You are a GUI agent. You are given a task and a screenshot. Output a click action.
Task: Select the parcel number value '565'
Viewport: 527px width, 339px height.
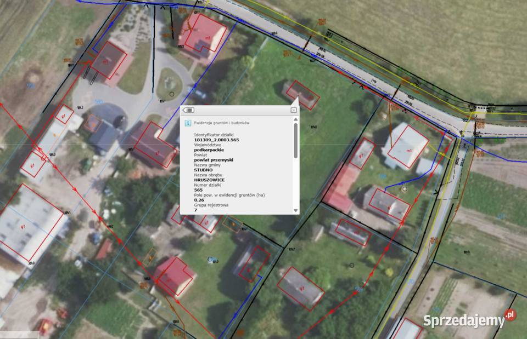pos(198,190)
